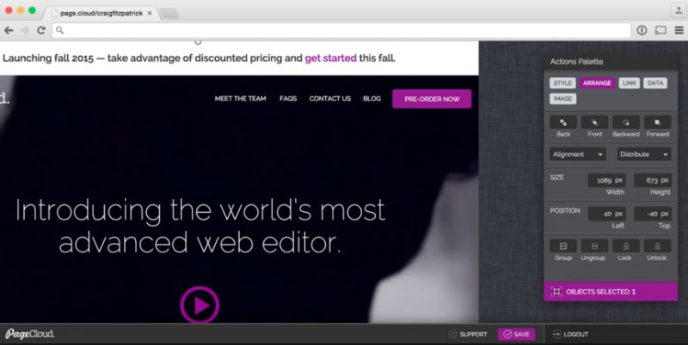The image size is (688, 345).
Task: Click the Actions Palette title bar
Action: coord(611,62)
